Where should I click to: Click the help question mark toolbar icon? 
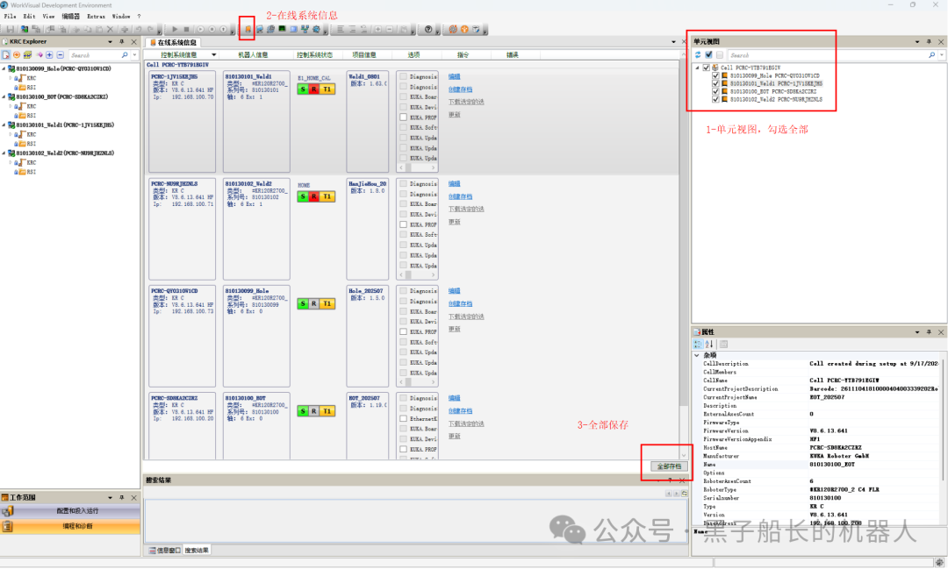pyautogui.click(x=428, y=30)
